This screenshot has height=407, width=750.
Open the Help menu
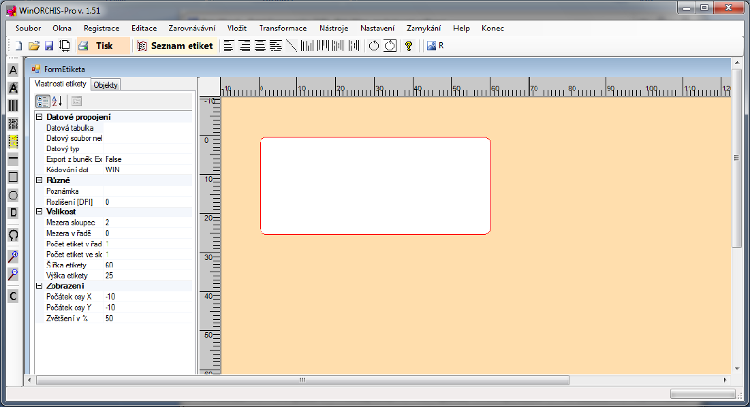click(462, 28)
